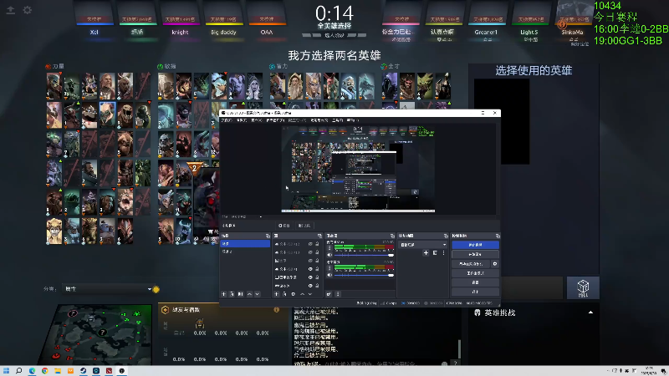Click the OBS Studio taskbar icon
The width and height of the screenshot is (669, 376).
[x=121, y=371]
